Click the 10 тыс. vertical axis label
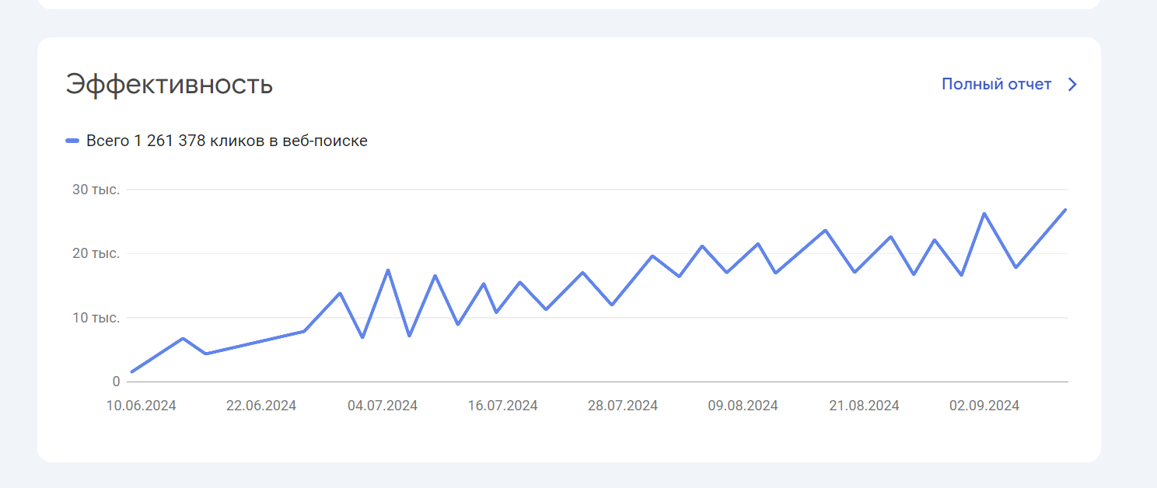 [x=96, y=318]
